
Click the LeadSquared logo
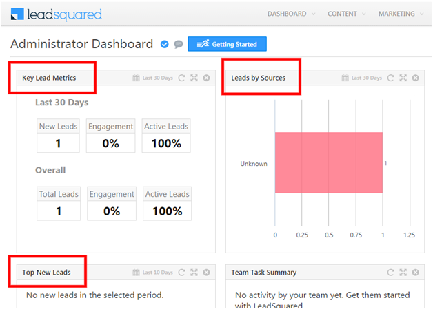coord(57,14)
